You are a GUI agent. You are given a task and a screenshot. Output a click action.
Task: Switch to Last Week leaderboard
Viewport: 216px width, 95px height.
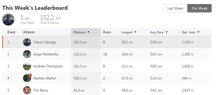click(175, 8)
